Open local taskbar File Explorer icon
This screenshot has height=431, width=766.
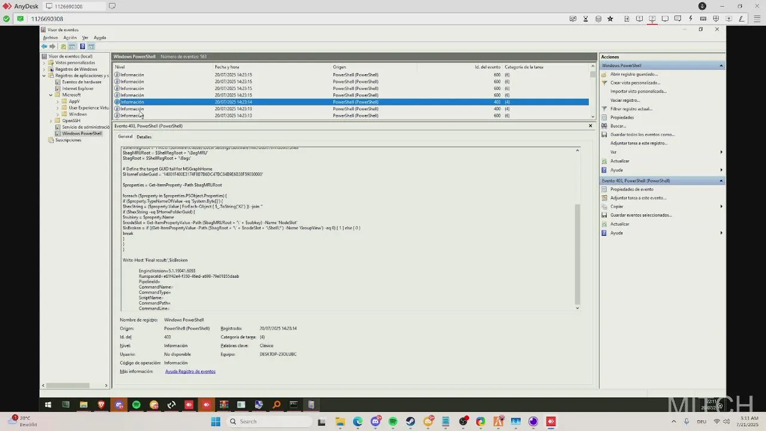click(x=340, y=421)
